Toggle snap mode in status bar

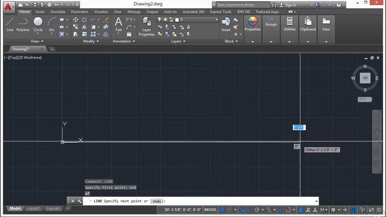click(x=229, y=210)
